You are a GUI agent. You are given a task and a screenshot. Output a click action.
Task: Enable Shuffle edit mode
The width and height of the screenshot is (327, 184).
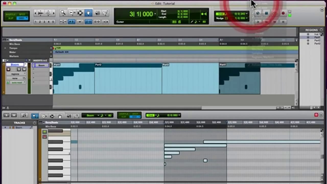pyautogui.click(x=10, y=14)
